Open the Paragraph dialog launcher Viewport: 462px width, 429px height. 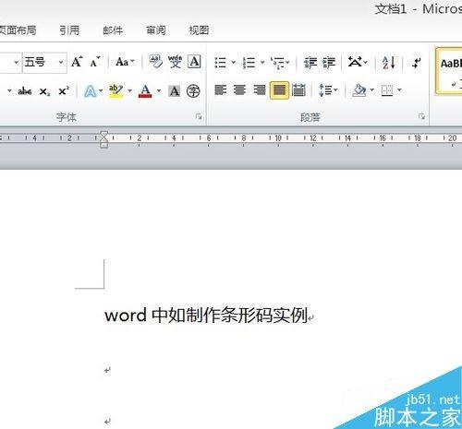421,116
